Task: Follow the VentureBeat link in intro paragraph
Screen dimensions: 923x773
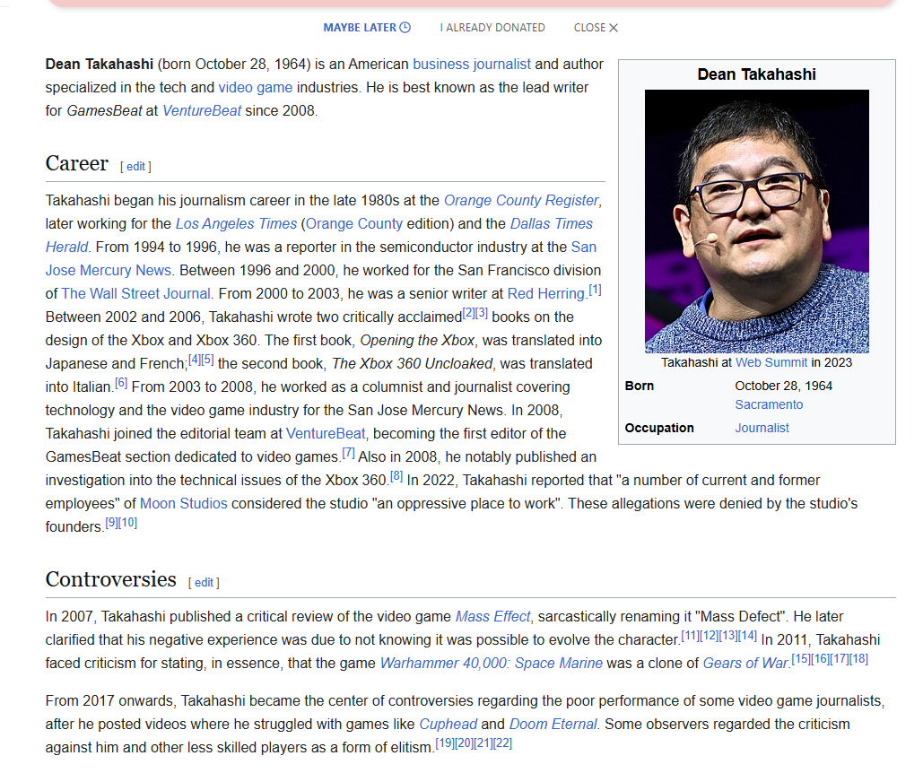Action: point(202,110)
